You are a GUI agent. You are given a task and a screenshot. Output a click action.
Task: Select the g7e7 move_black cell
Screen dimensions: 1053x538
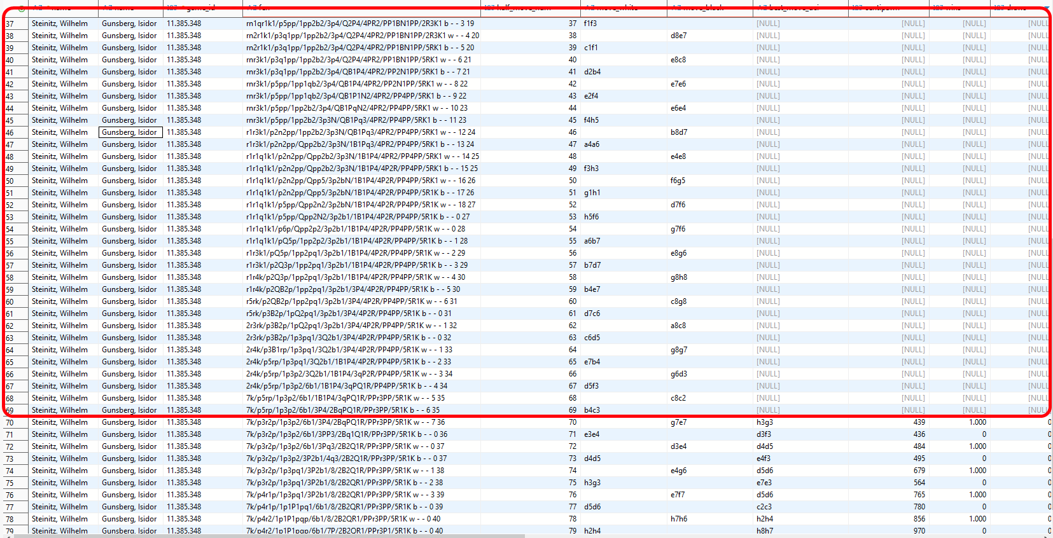[x=678, y=422]
